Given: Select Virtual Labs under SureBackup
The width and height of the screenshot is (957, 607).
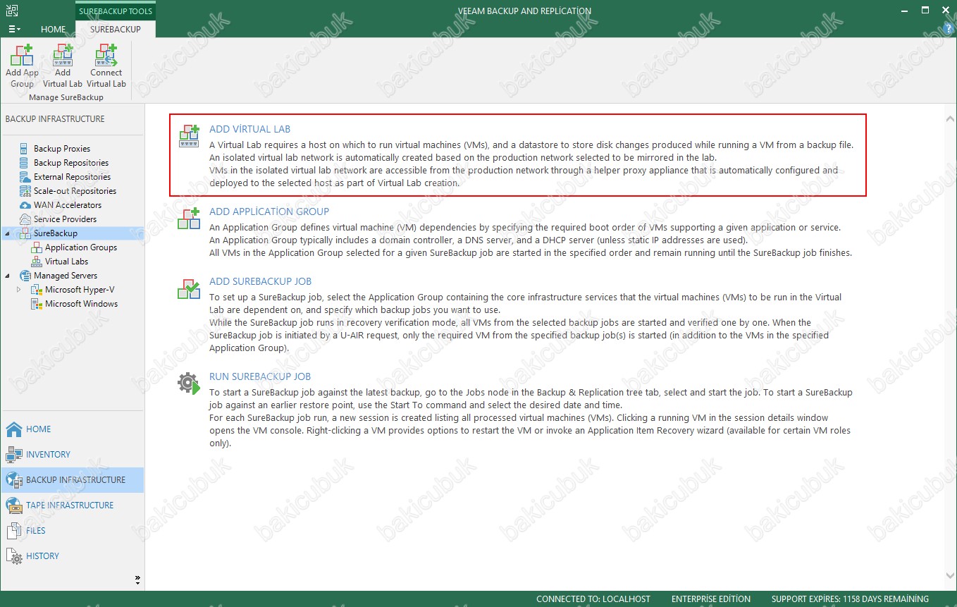Looking at the screenshot, I should 67,262.
